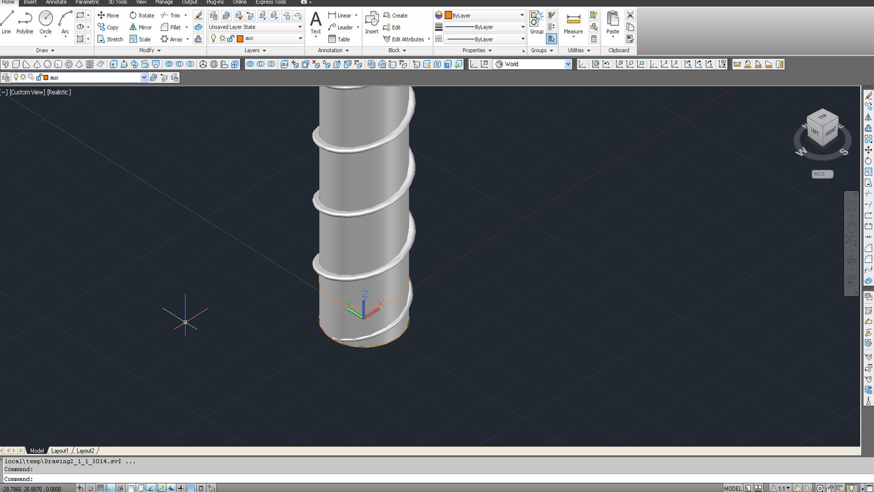Select the Cone solid tool in toolbar

(x=37, y=64)
